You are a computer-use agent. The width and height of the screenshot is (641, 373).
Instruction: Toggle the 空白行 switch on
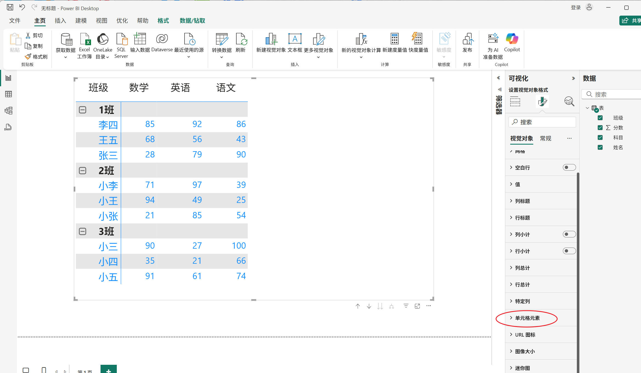tap(569, 167)
